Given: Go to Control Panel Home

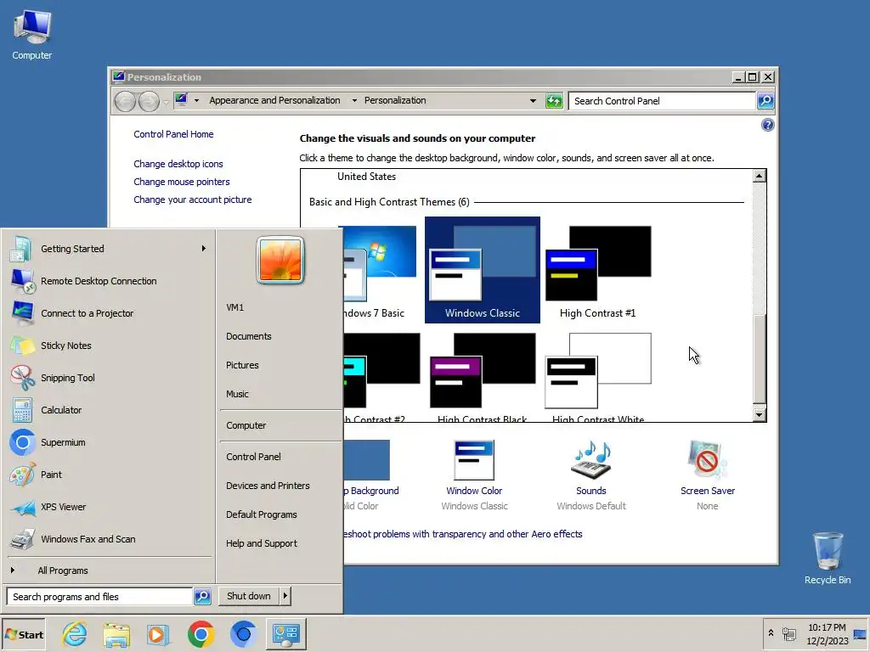Looking at the screenshot, I should click(x=173, y=134).
